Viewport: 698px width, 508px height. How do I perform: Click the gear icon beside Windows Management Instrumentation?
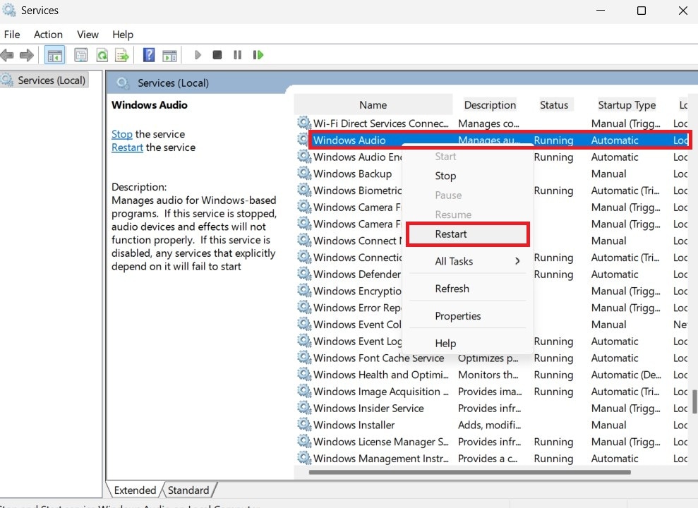[x=304, y=458]
